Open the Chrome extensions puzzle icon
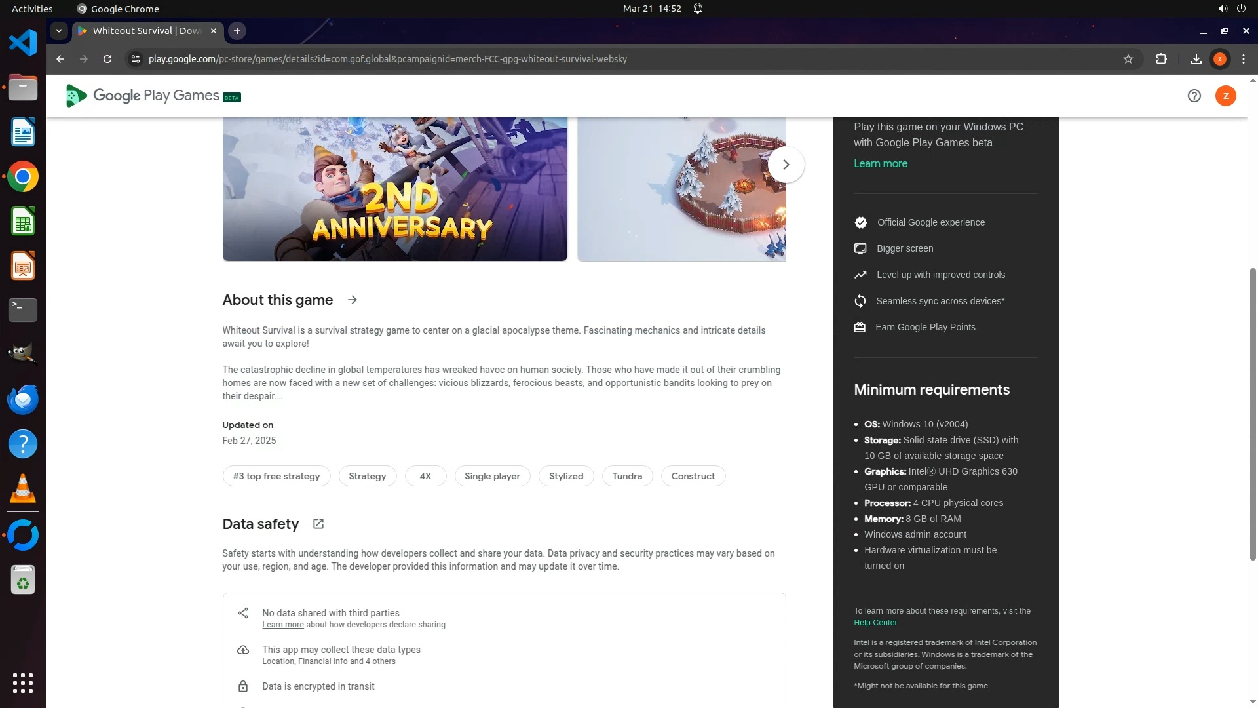This screenshot has width=1258, height=708. pos(1161,59)
